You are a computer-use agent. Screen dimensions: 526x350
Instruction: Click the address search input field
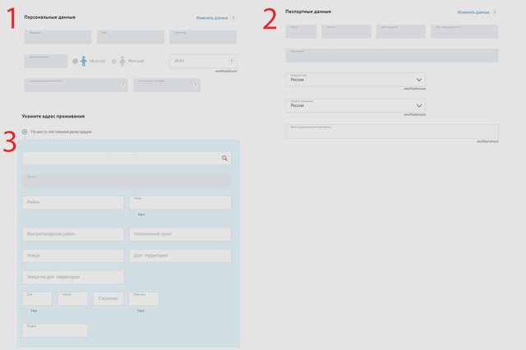tap(127, 158)
